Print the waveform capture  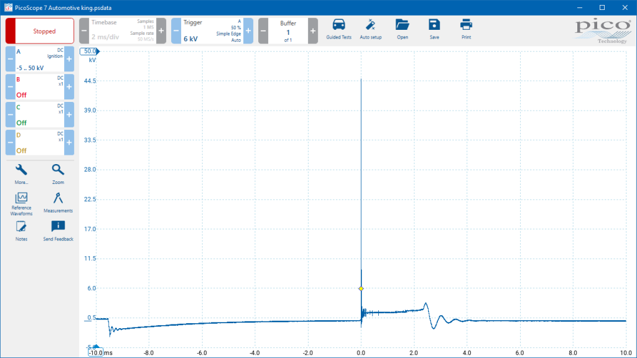(466, 29)
